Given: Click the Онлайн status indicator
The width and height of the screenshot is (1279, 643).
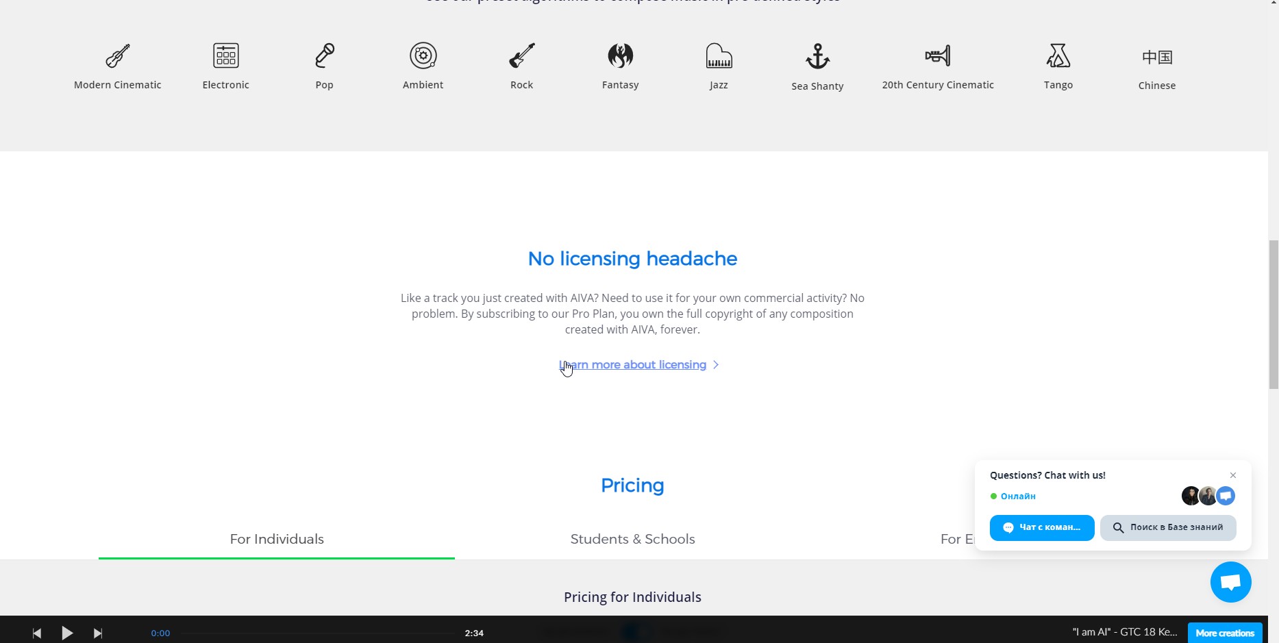Looking at the screenshot, I should pyautogui.click(x=1013, y=496).
